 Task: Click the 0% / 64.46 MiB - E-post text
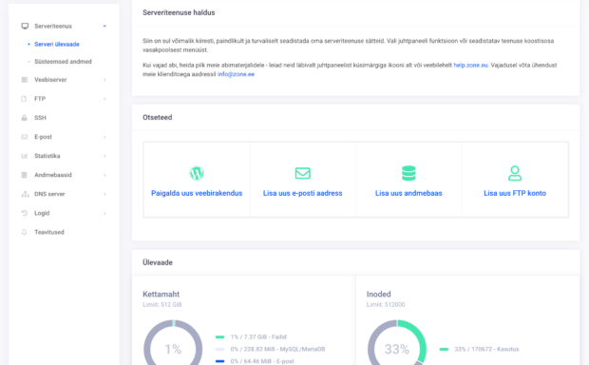tap(262, 361)
